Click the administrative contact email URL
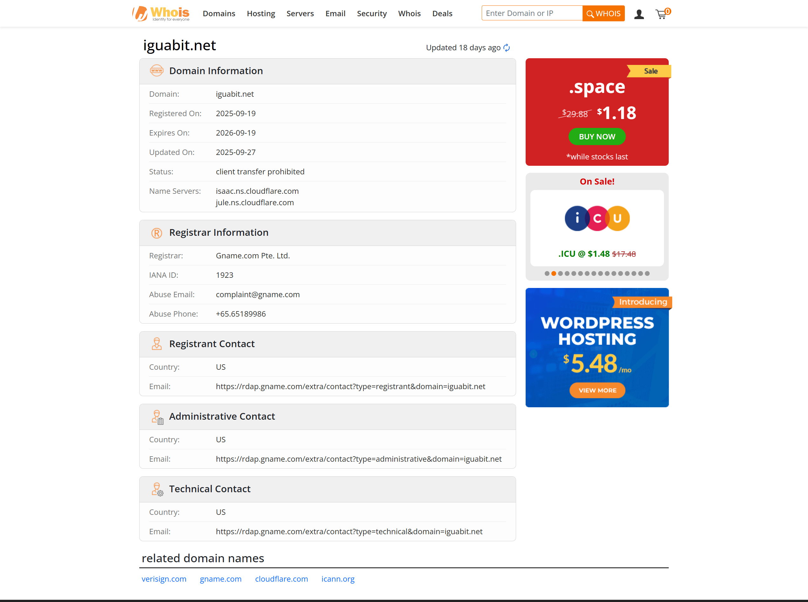Image resolution: width=808 pixels, height=602 pixels. pos(359,459)
